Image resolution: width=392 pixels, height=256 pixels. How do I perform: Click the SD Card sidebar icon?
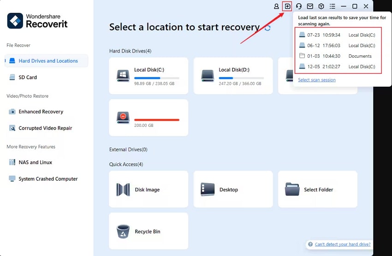(12, 77)
